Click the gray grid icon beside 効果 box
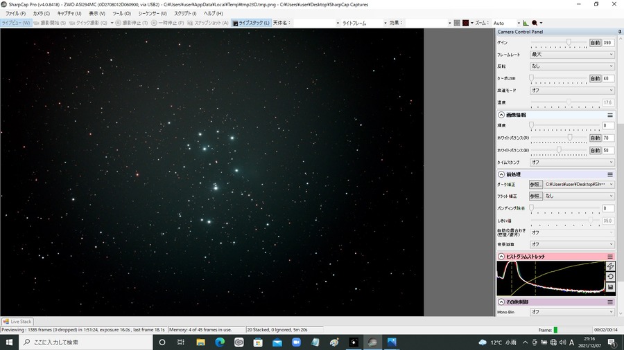 [457, 23]
